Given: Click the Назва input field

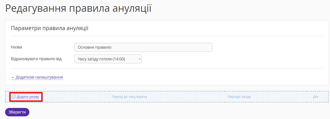Looking at the screenshot, I should [x=143, y=47].
